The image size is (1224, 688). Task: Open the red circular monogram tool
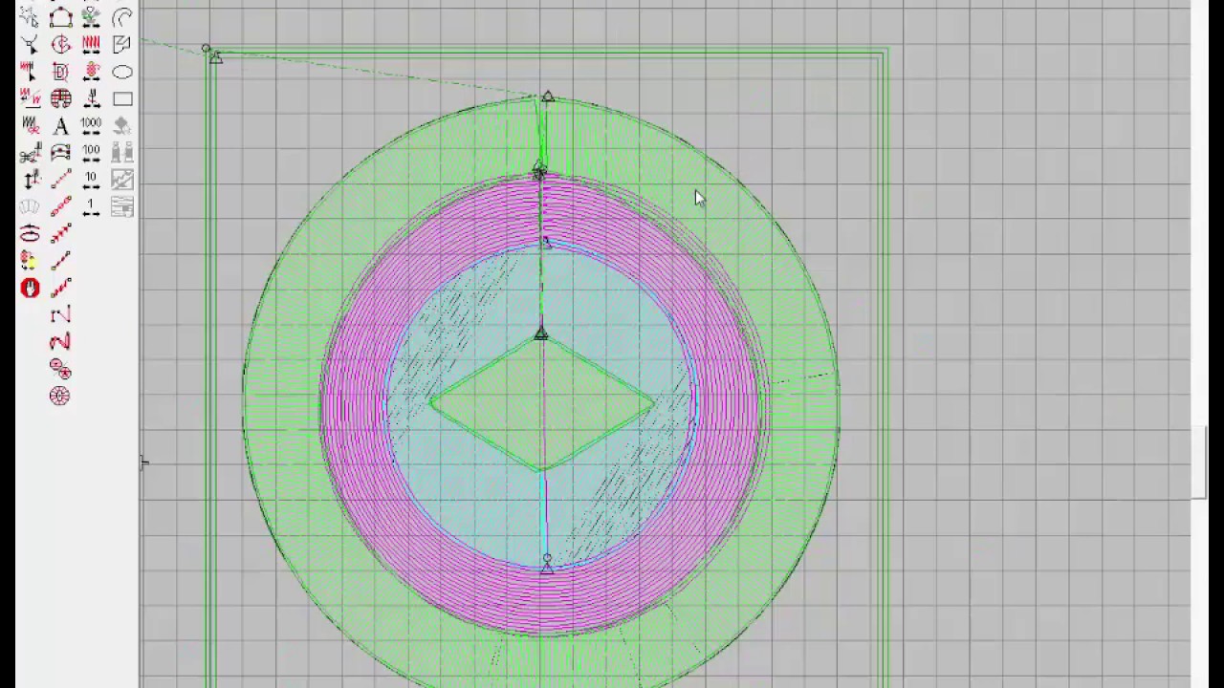(x=60, y=44)
